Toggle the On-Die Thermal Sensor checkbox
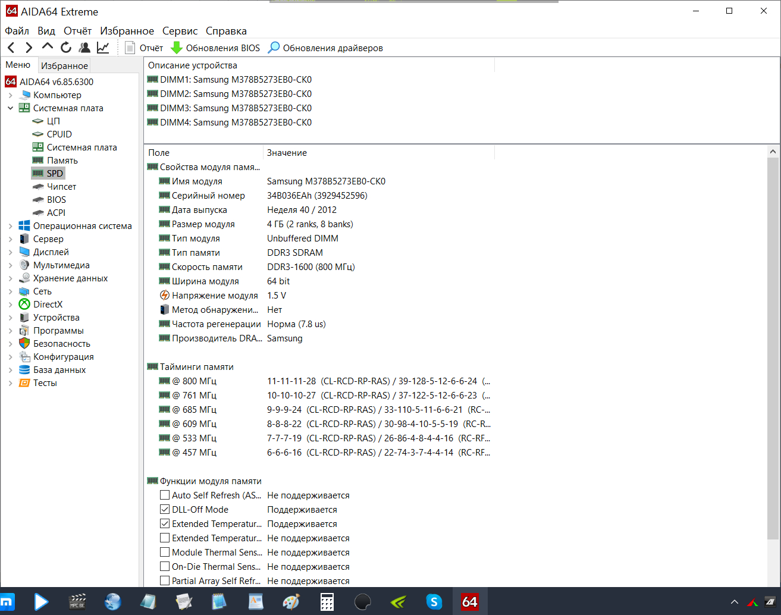Image resolution: width=781 pixels, height=615 pixels. pyautogui.click(x=165, y=567)
